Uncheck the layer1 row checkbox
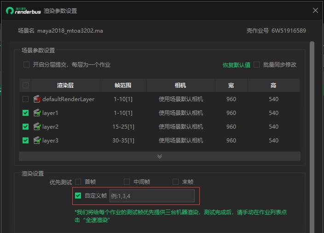Image resolution: width=324 pixels, height=233 pixels. (25, 113)
